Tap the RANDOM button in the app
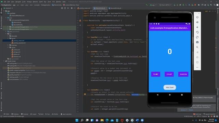219x123 pixels. point(183,74)
